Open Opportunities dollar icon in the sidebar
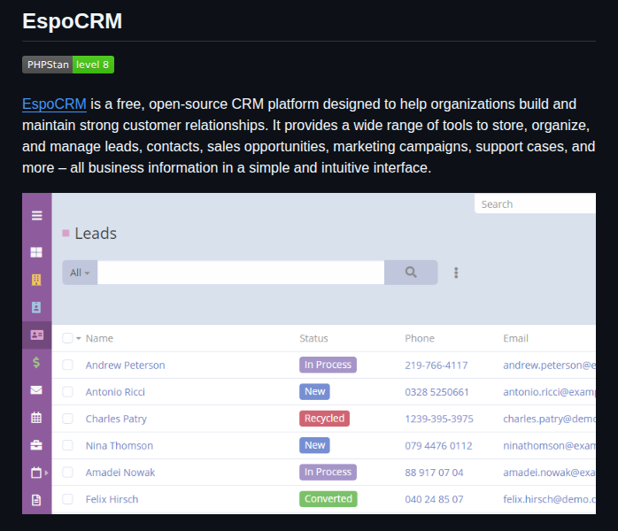 pos(36,362)
